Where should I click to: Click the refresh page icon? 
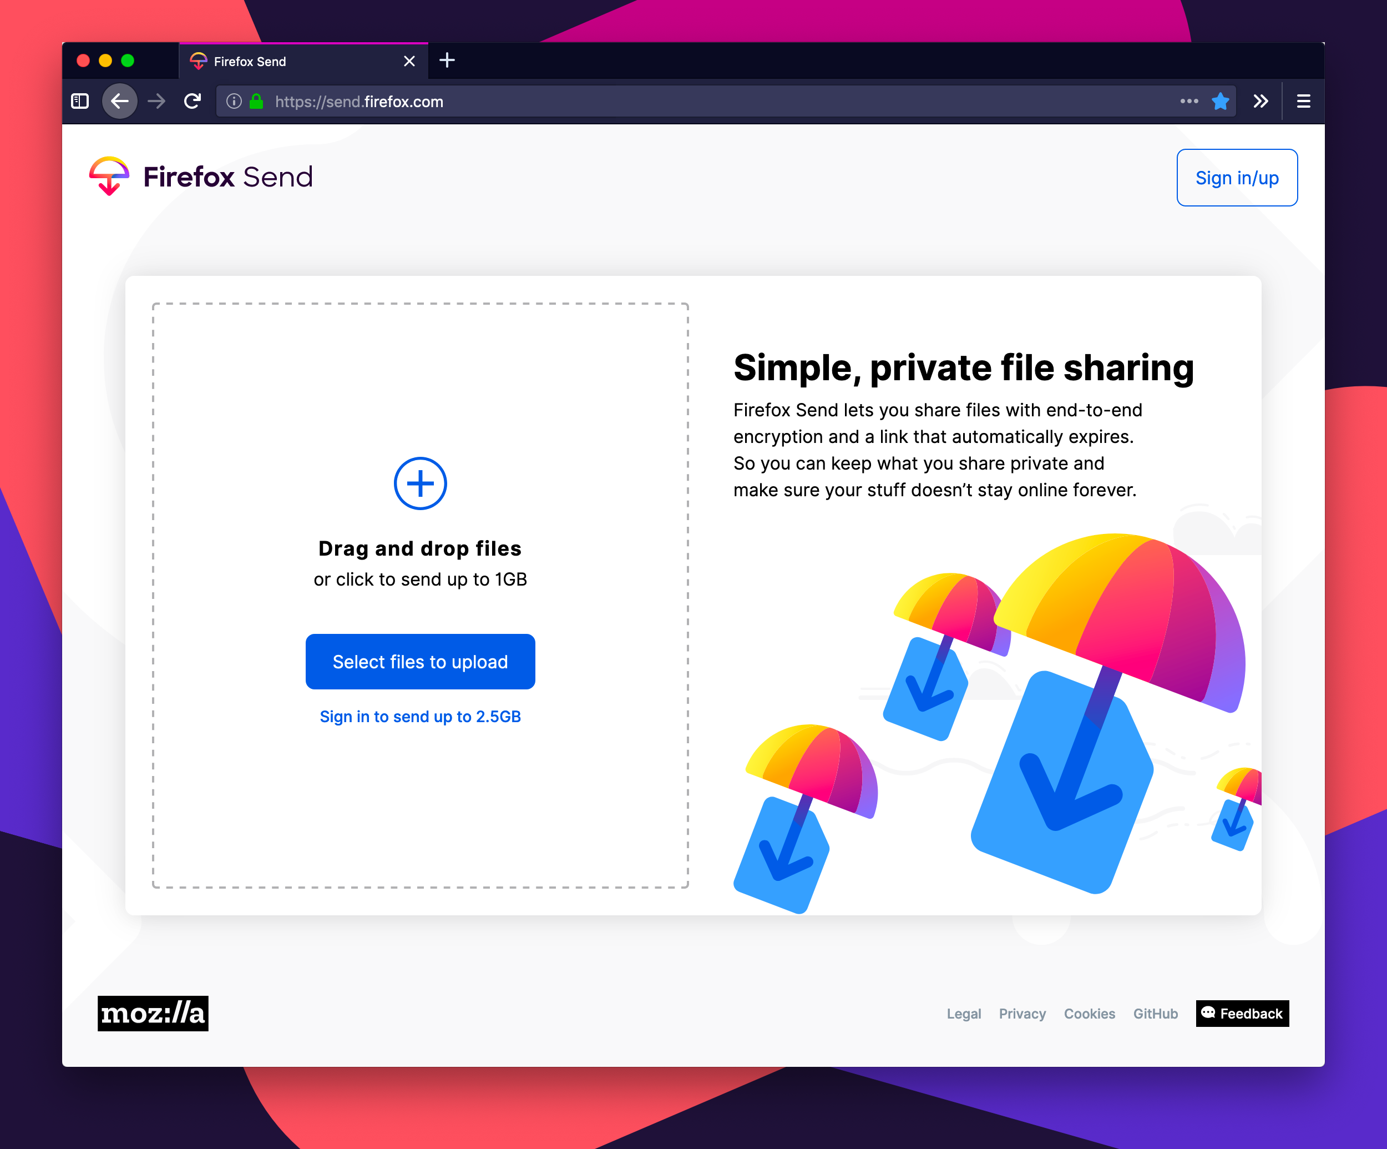[193, 102]
